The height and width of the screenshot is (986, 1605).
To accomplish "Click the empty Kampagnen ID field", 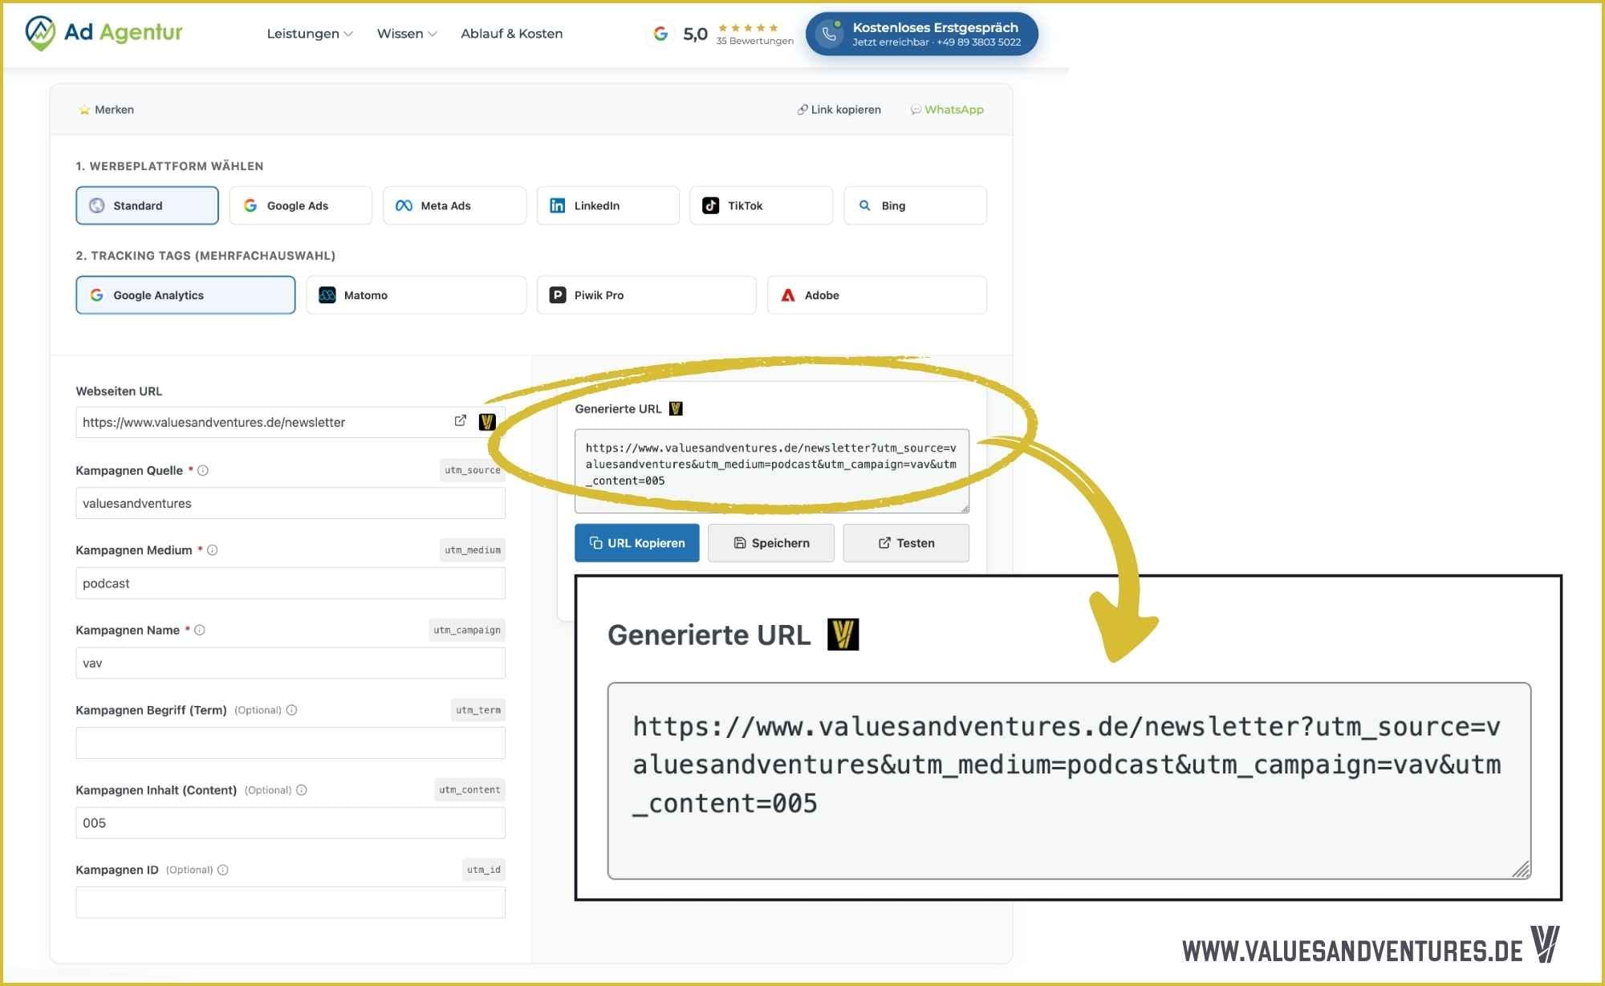I will [x=291, y=903].
